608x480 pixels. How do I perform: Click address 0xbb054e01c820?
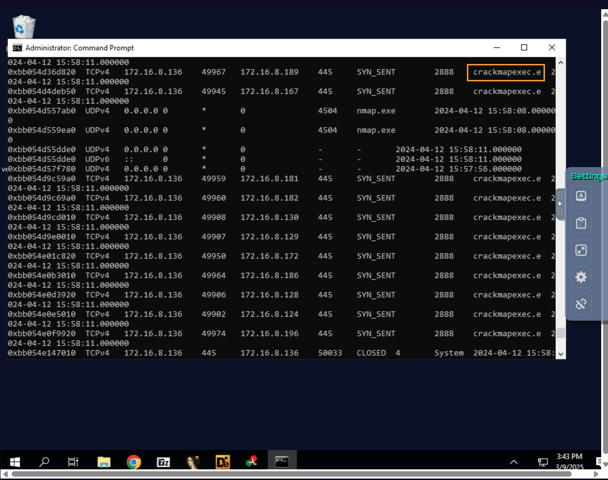click(42, 256)
